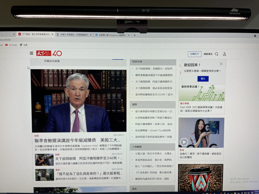Open the Powell headline photo
Viewport: 259px width, 194px height.
coord(79,101)
